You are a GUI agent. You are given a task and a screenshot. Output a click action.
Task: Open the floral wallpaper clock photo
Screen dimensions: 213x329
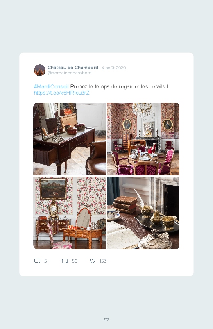tap(70, 213)
